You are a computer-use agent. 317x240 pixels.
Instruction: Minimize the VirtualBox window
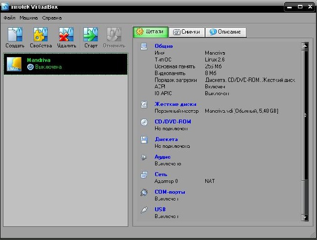pyautogui.click(x=290, y=7)
